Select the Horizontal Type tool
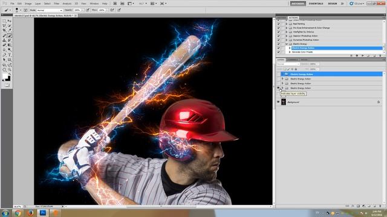The height and width of the screenshot is (217, 387). pyautogui.click(x=10, y=55)
